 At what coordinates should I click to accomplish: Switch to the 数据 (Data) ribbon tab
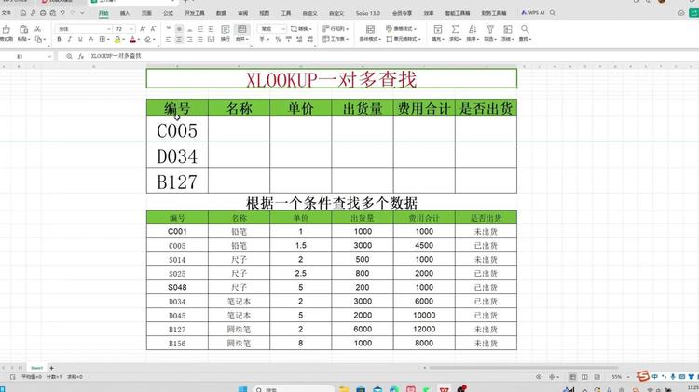tap(221, 13)
